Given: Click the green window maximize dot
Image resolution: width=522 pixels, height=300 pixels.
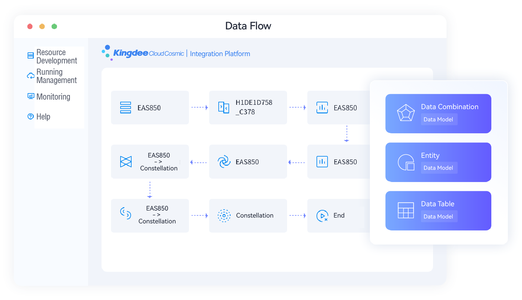Looking at the screenshot, I should pos(54,26).
